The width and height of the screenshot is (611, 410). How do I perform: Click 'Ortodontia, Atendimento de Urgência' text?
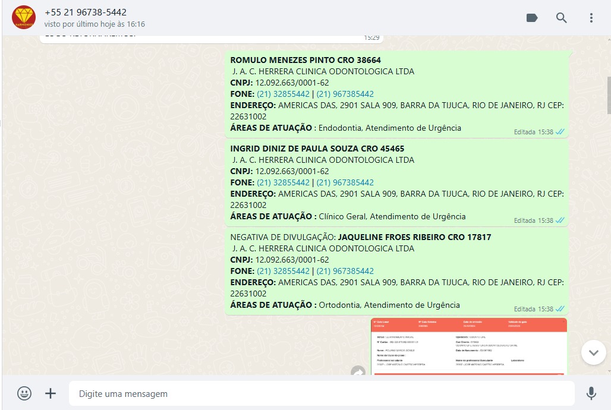coord(389,305)
